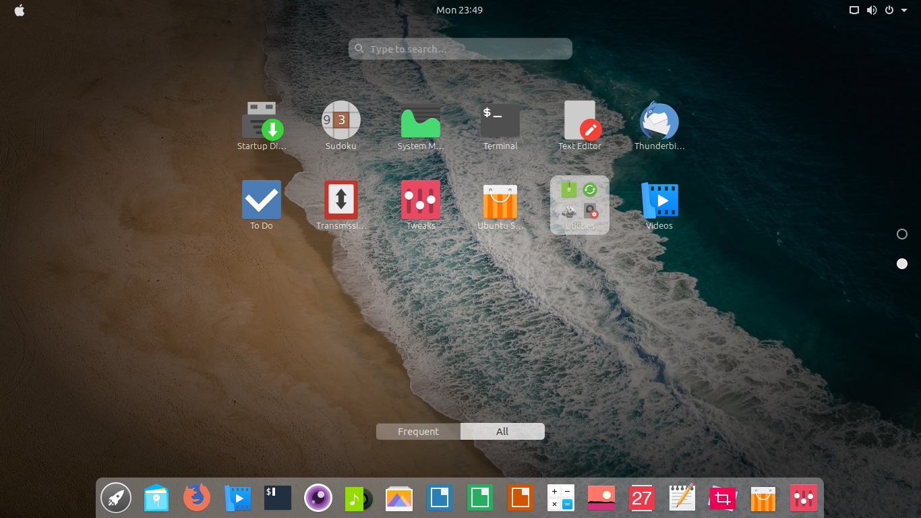Launch the blue Writer document app in dock
The image size is (921, 518).
pos(440,498)
